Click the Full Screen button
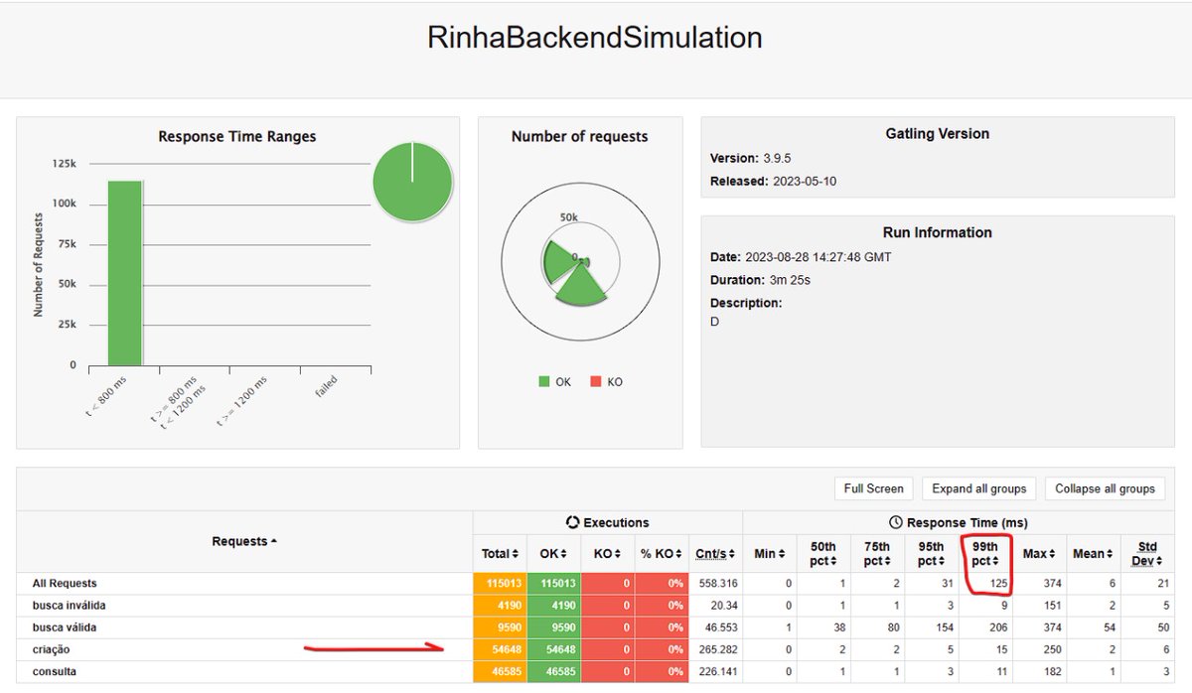Image resolution: width=1192 pixels, height=693 pixels. [873, 488]
